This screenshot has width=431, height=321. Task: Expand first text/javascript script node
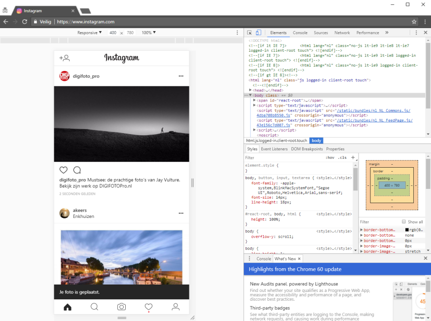254,105
